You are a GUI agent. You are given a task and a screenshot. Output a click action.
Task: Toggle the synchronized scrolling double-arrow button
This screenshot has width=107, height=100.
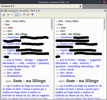pyautogui.click(x=20, y=14)
